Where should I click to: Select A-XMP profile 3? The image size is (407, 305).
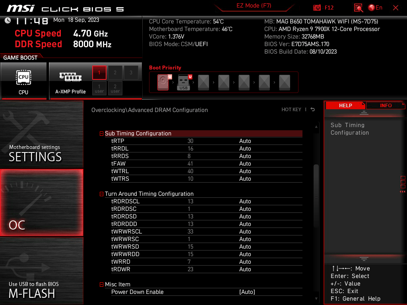pos(131,73)
